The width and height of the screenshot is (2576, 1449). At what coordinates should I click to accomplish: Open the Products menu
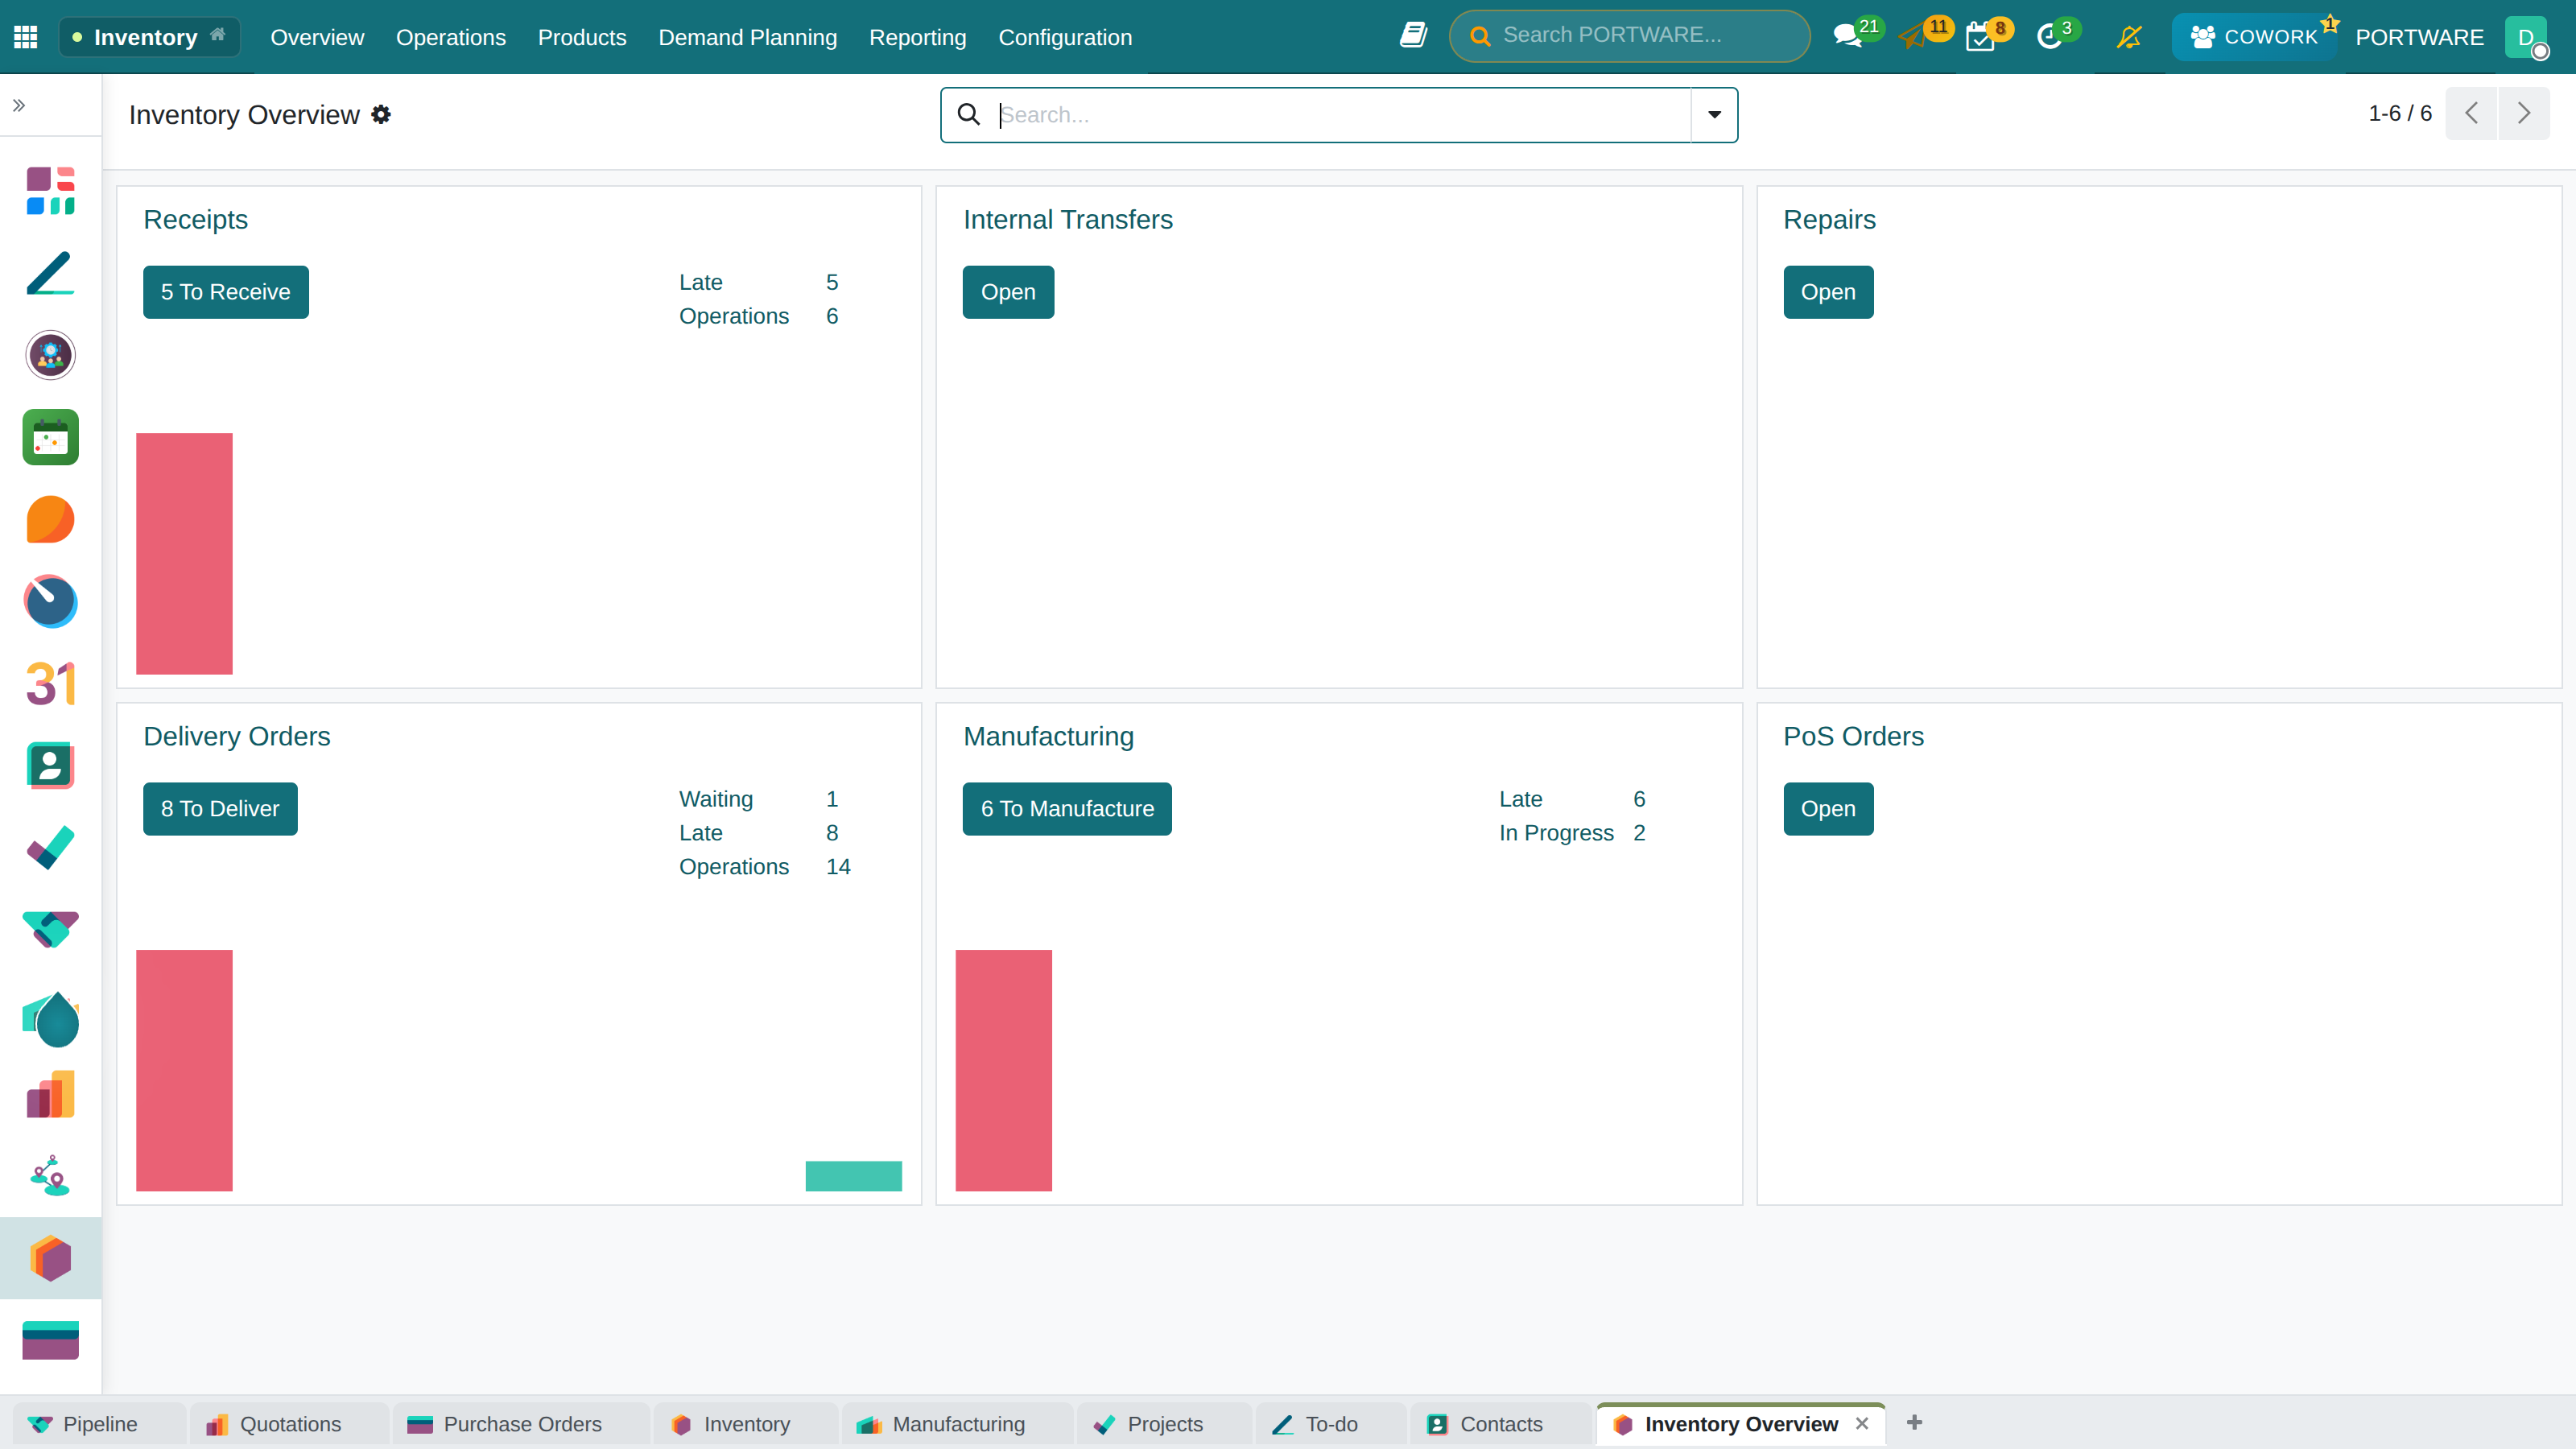[x=582, y=37]
